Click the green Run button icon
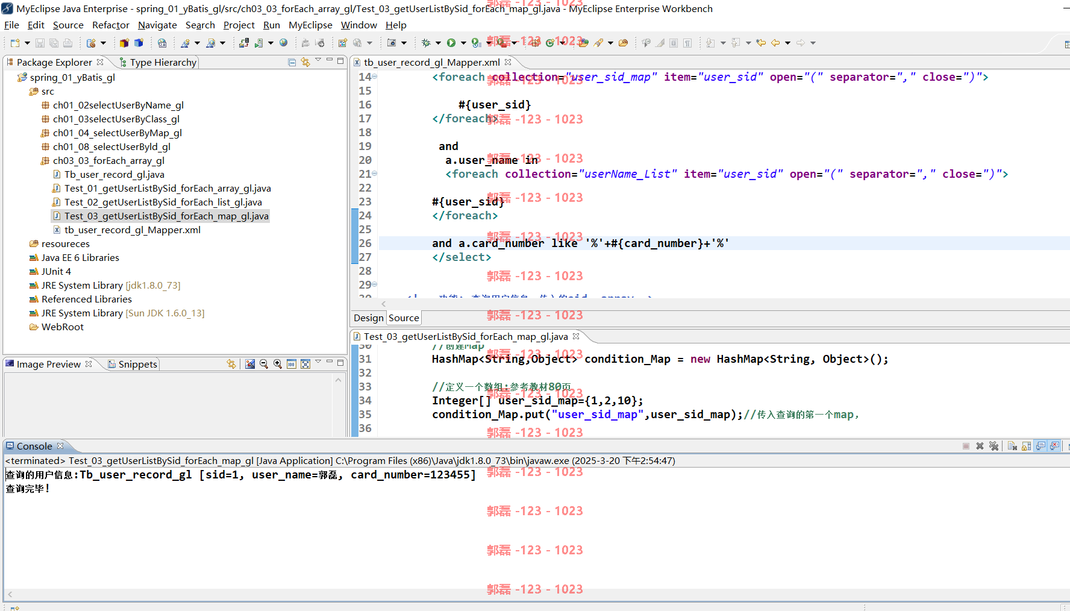1070x611 pixels. tap(451, 43)
